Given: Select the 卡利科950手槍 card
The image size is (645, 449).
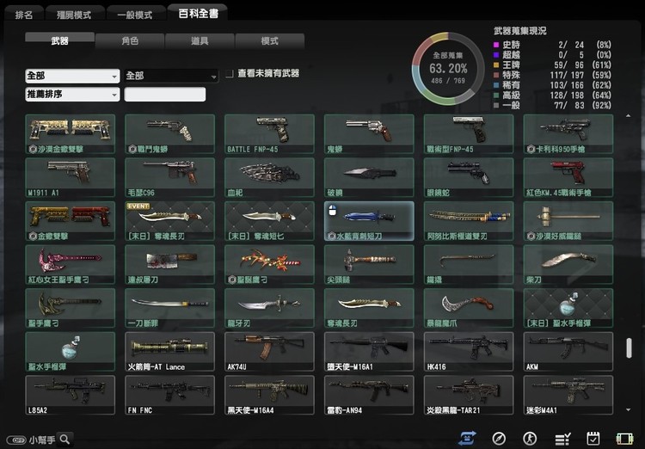Looking at the screenshot, I should (x=568, y=134).
